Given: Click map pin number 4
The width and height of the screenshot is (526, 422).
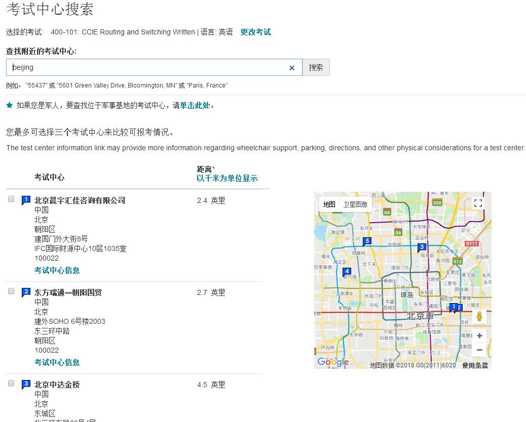Looking at the screenshot, I should coord(347,272).
